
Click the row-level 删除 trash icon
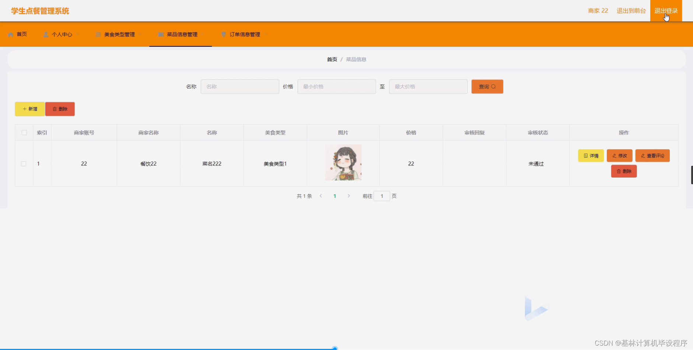tap(618, 171)
